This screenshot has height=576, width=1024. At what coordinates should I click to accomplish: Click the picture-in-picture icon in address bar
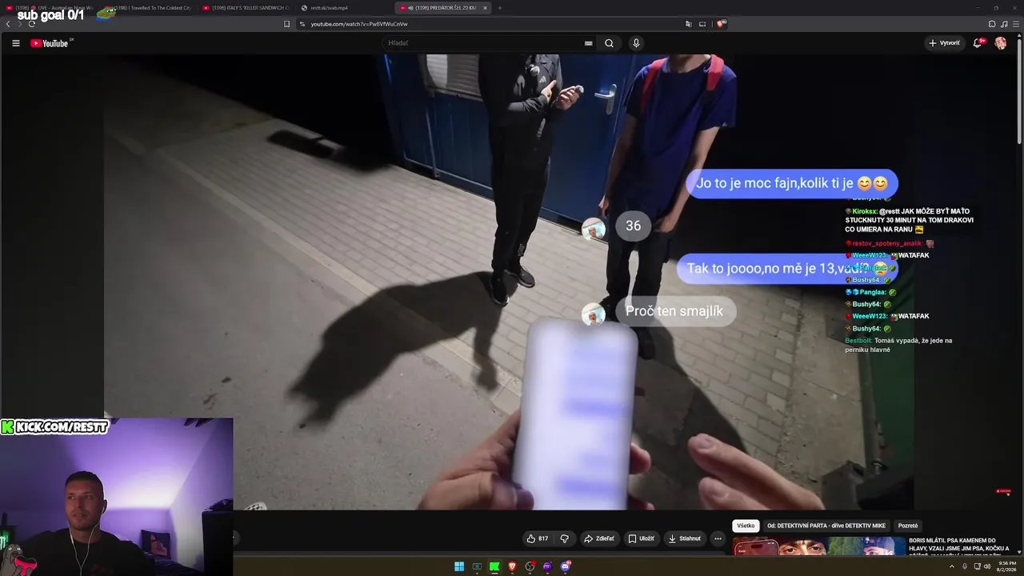coord(702,24)
